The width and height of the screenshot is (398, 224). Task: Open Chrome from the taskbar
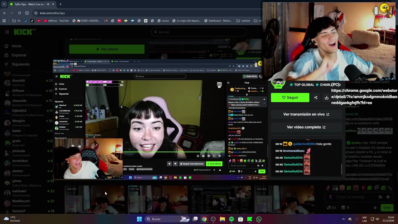tap(204, 219)
